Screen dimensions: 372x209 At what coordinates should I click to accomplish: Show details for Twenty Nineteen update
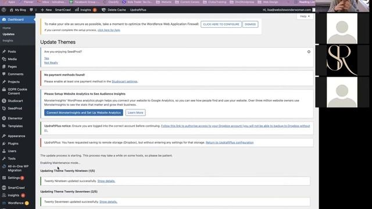(106, 181)
